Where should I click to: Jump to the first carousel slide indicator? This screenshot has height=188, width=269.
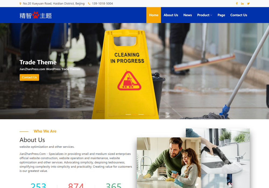click(x=128, y=114)
